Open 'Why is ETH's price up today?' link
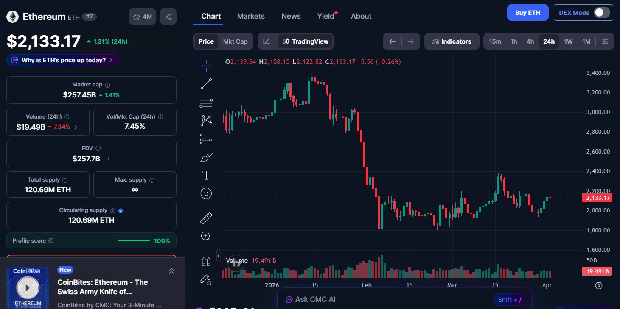The height and width of the screenshot is (309, 620). click(62, 60)
